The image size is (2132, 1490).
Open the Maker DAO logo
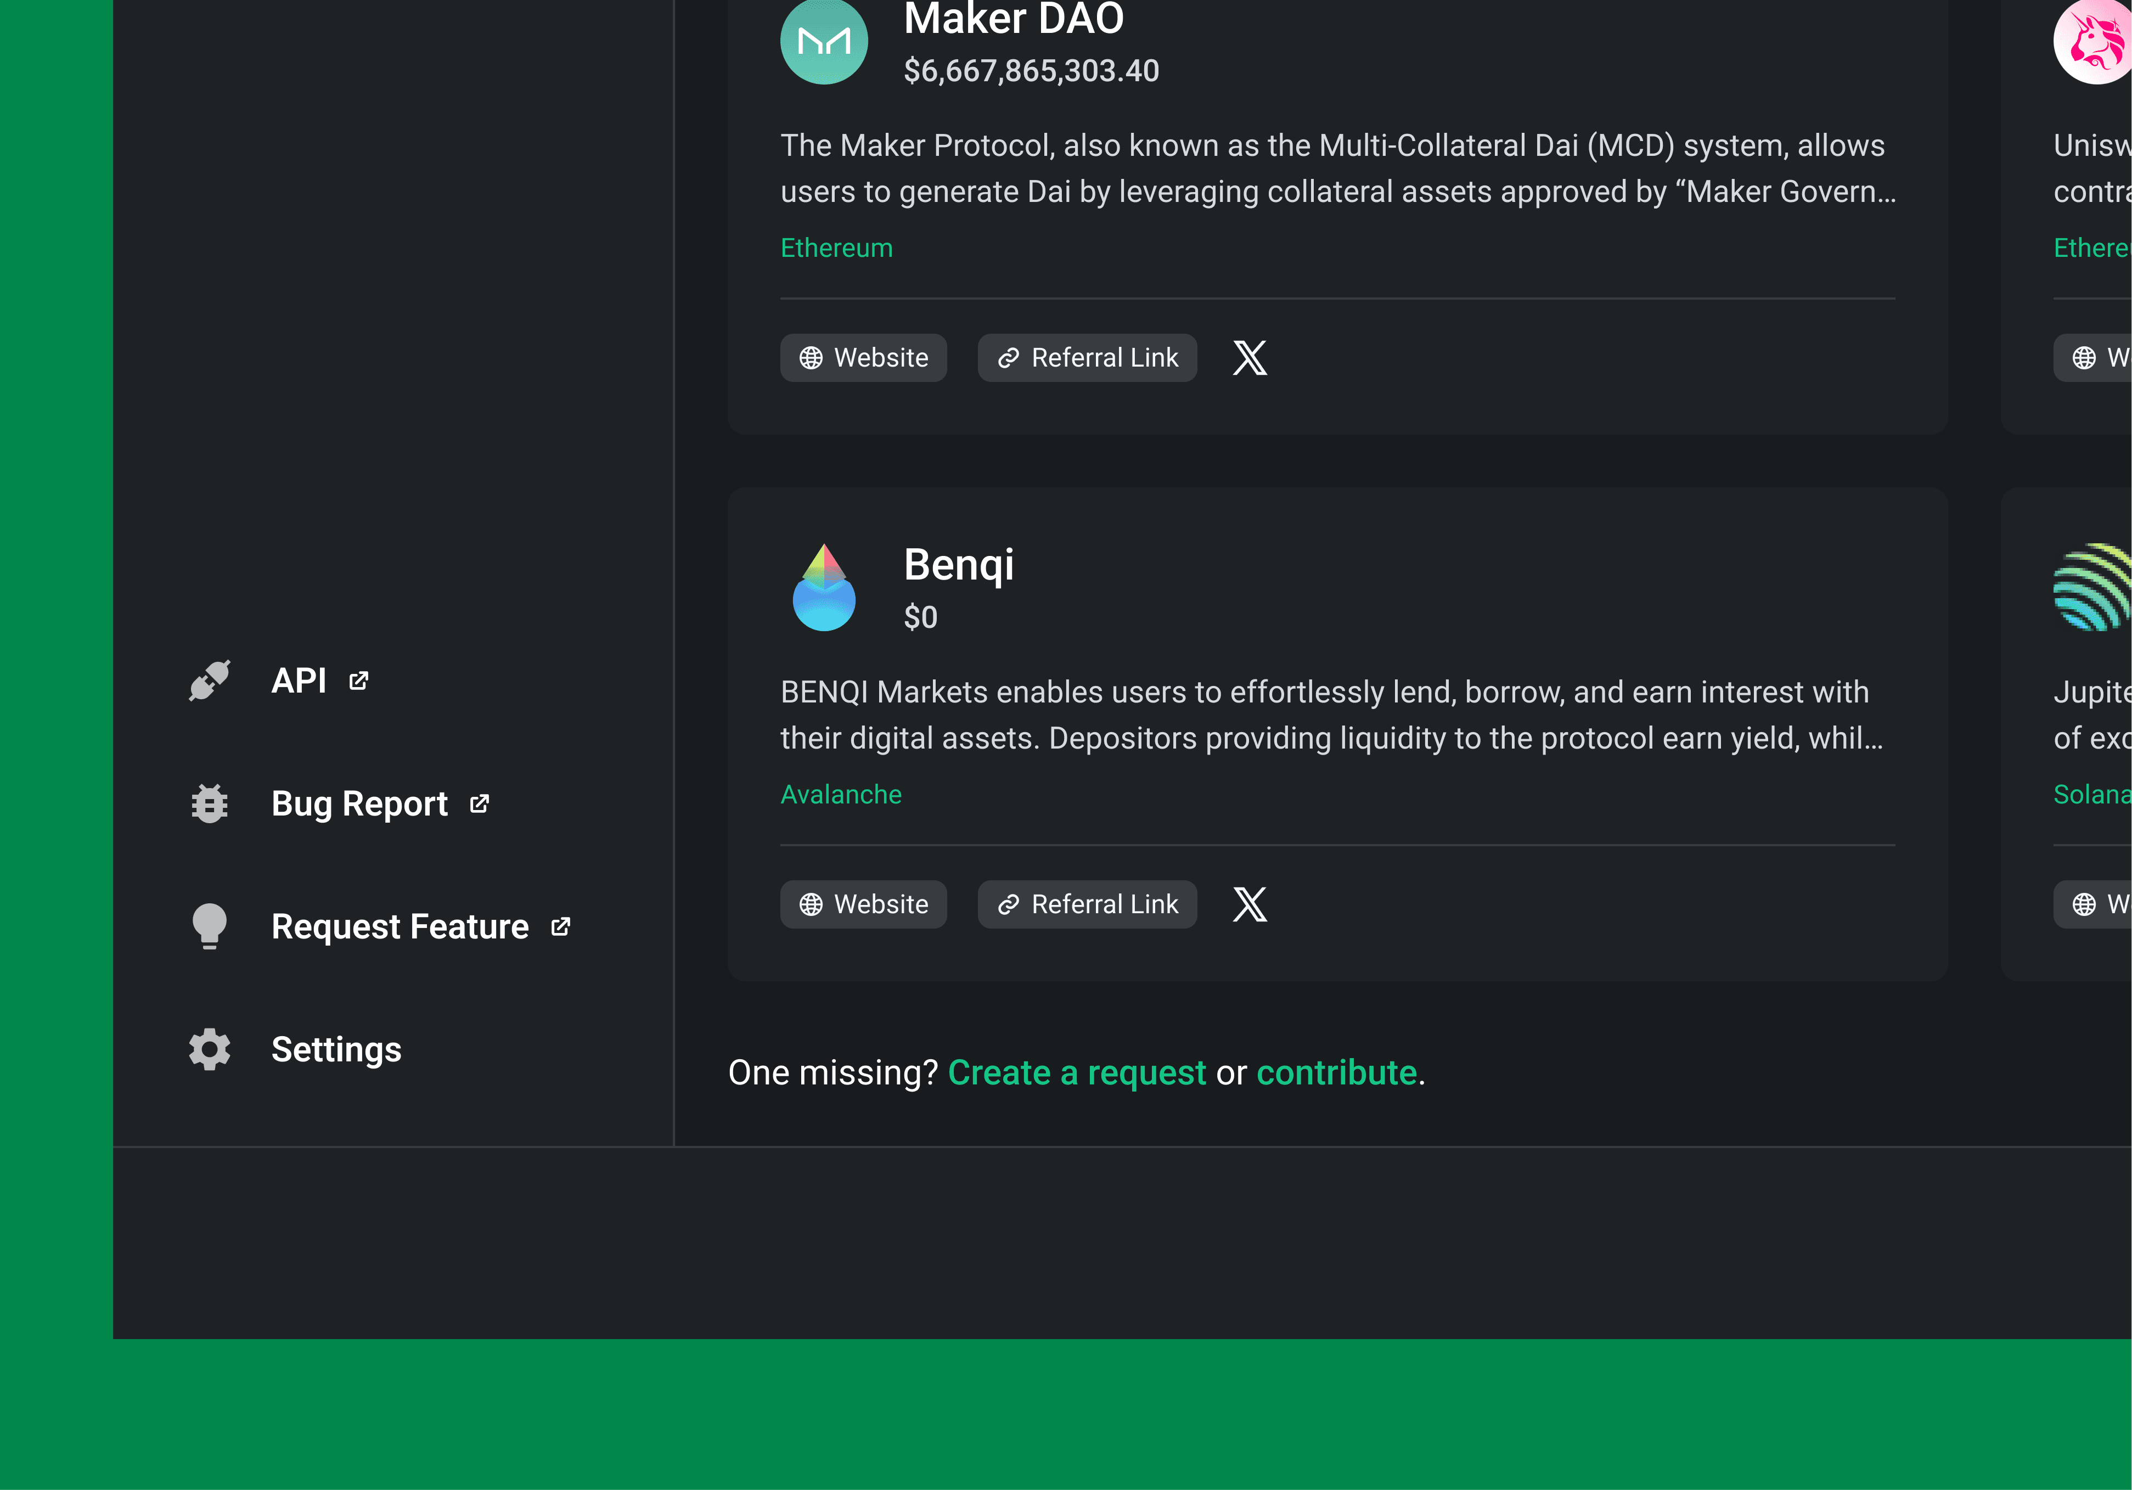[824, 42]
